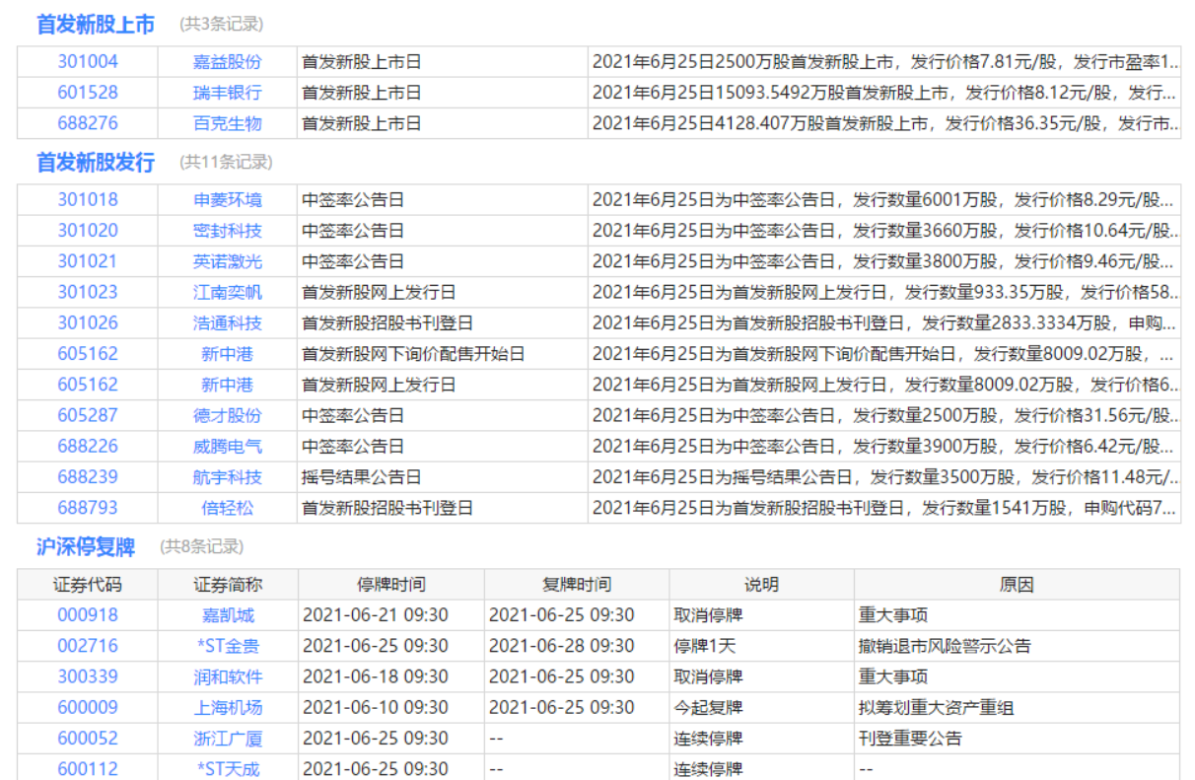Screen dimensions: 1195x780
Task: Click stock code 301020
Action: click(x=87, y=230)
